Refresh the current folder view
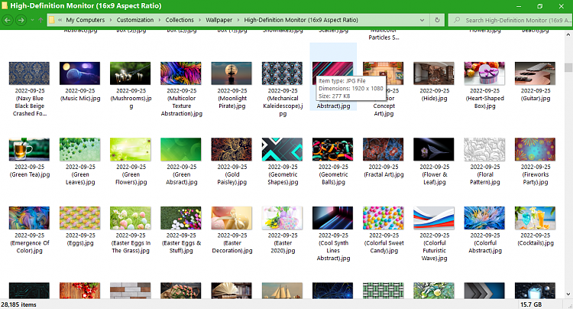 point(437,20)
